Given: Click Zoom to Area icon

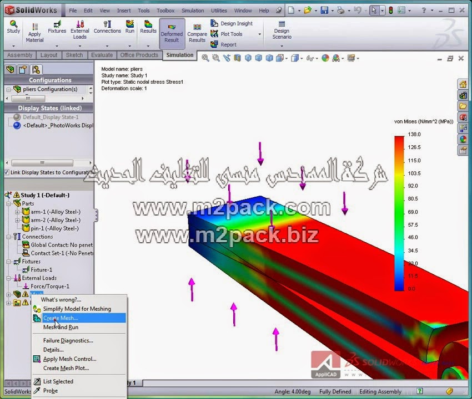Looking at the screenshot, I should (216, 58).
